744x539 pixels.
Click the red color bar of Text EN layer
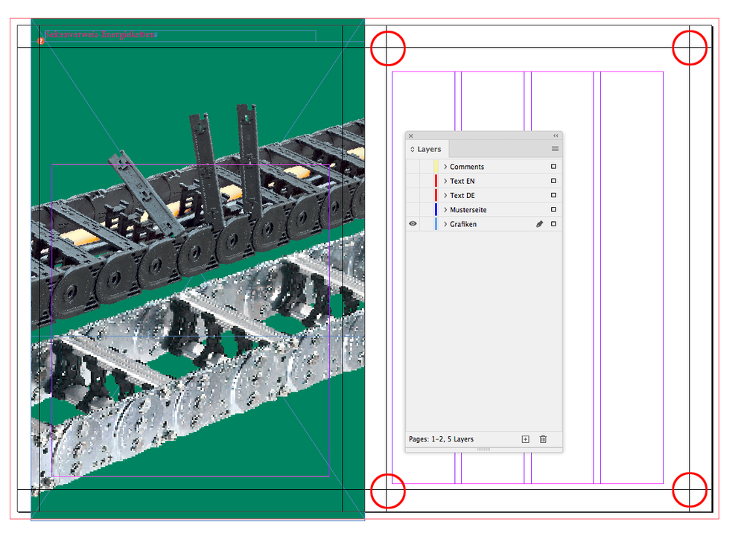pyautogui.click(x=436, y=181)
